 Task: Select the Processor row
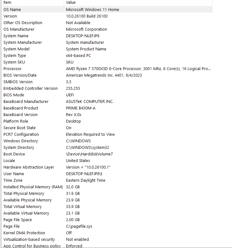point(108,68)
